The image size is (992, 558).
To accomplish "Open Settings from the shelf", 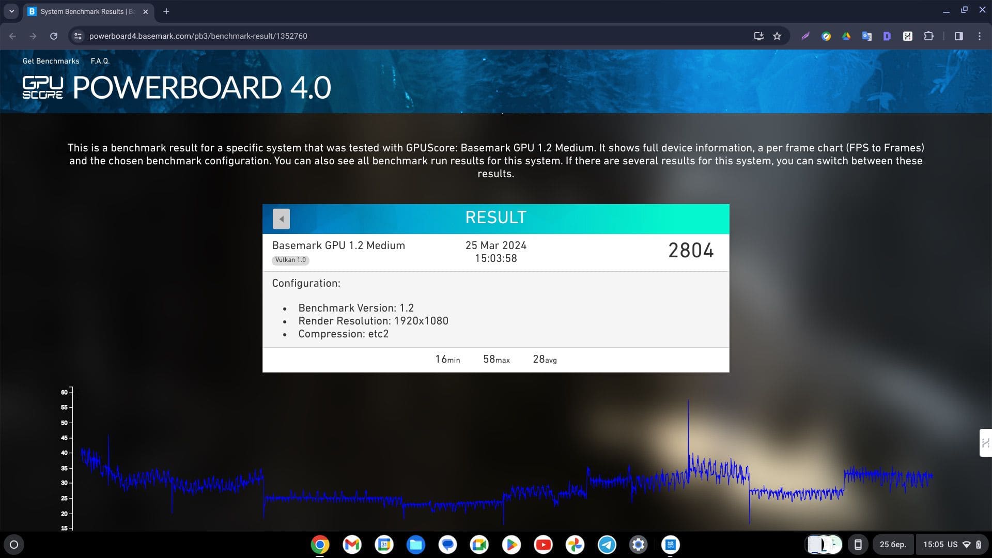I will 639,545.
